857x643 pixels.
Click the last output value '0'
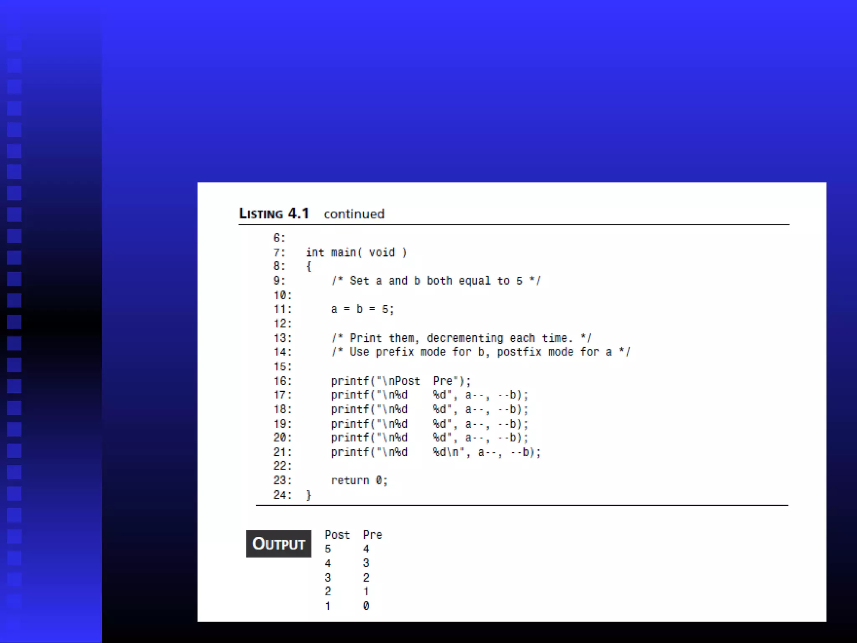pyautogui.click(x=366, y=606)
